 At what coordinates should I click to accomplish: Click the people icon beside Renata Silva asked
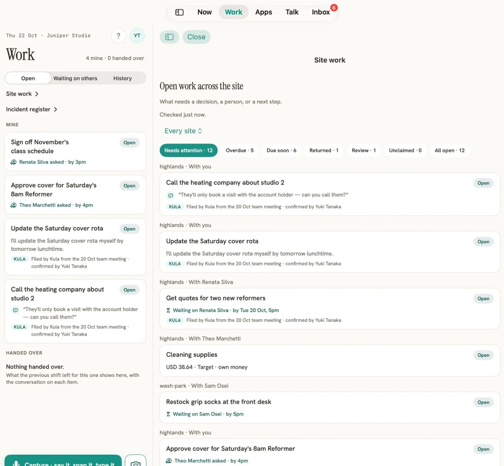[x=14, y=162]
